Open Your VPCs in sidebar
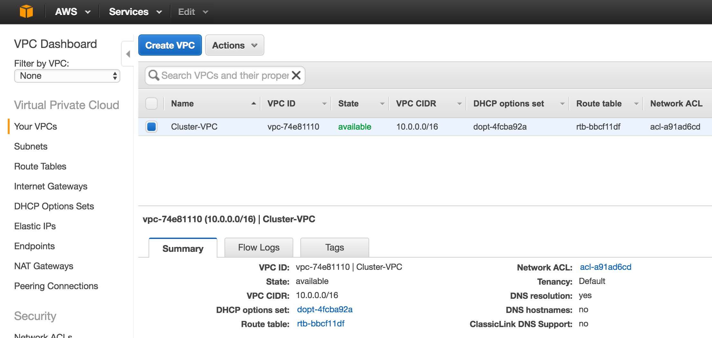 [x=36, y=126]
